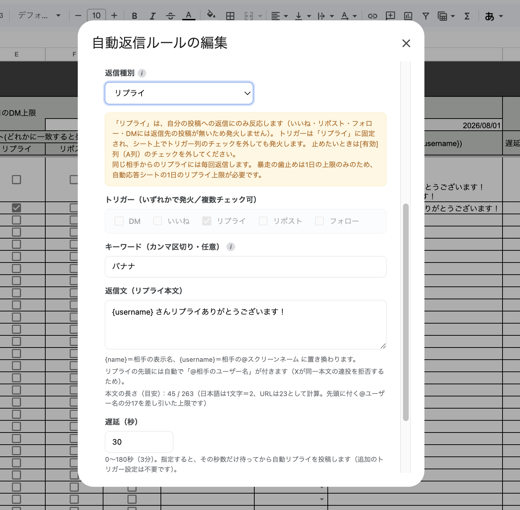
Task: Show info icon beside キーワード label
Action: coord(231,247)
